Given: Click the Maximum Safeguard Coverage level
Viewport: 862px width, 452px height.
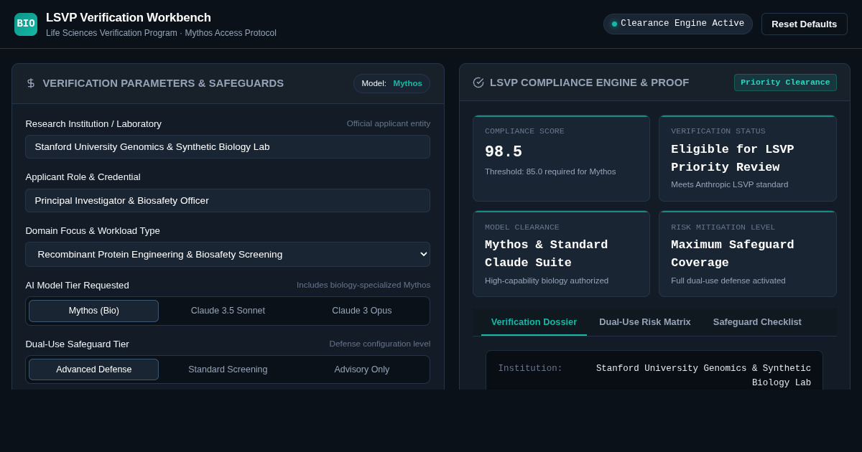Looking at the screenshot, I should point(733,254).
